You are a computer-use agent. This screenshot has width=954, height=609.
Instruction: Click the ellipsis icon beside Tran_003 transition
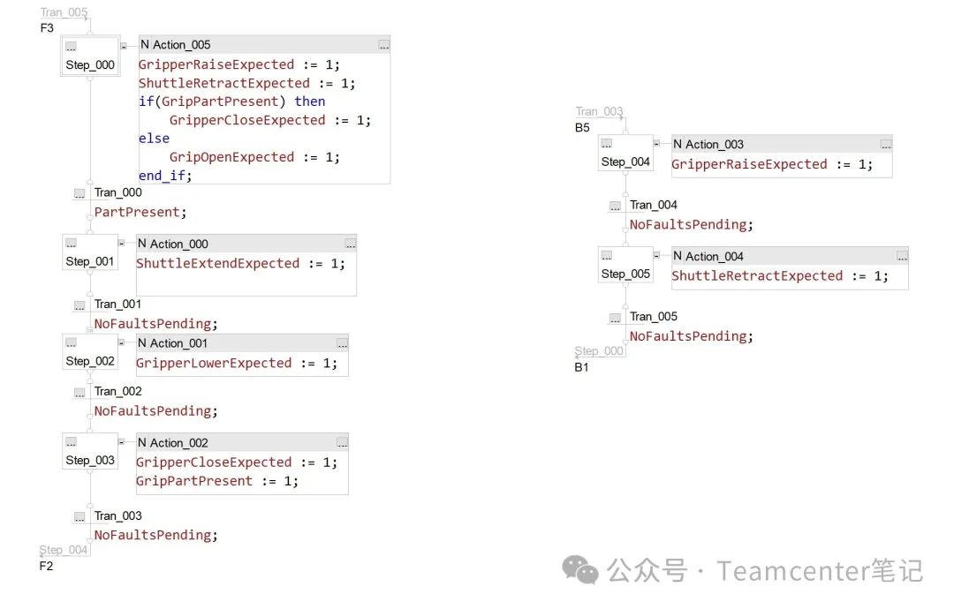(x=79, y=516)
